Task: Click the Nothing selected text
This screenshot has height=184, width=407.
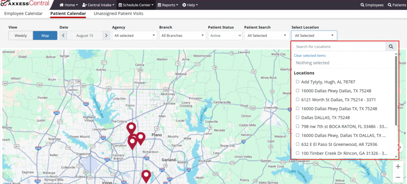Action: 312,63
